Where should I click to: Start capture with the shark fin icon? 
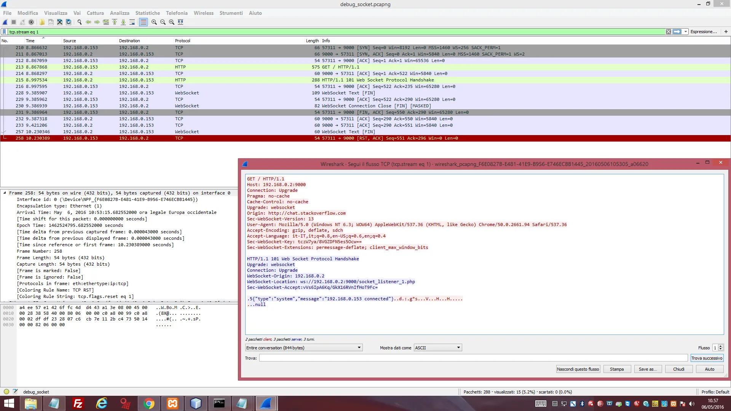coord(5,22)
